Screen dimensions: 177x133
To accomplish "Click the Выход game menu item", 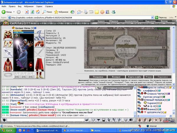I will click(164, 21).
